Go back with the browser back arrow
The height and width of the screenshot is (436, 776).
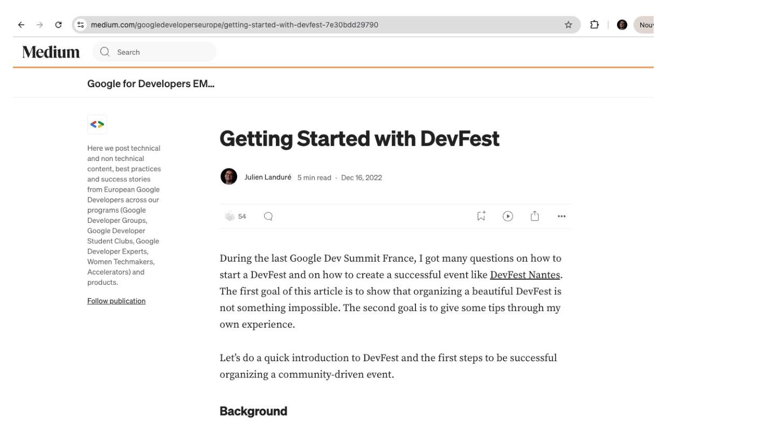point(21,25)
